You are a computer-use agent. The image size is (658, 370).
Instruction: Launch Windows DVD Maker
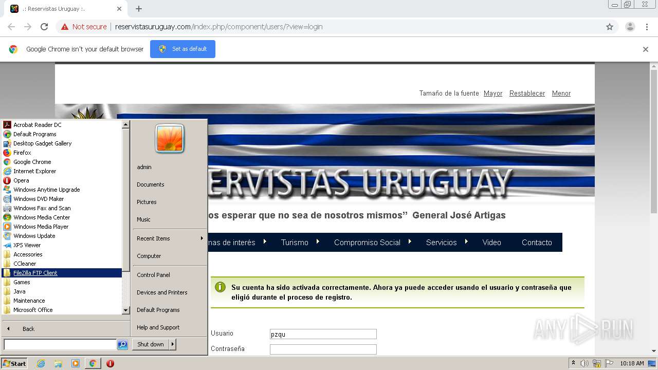pyautogui.click(x=39, y=199)
